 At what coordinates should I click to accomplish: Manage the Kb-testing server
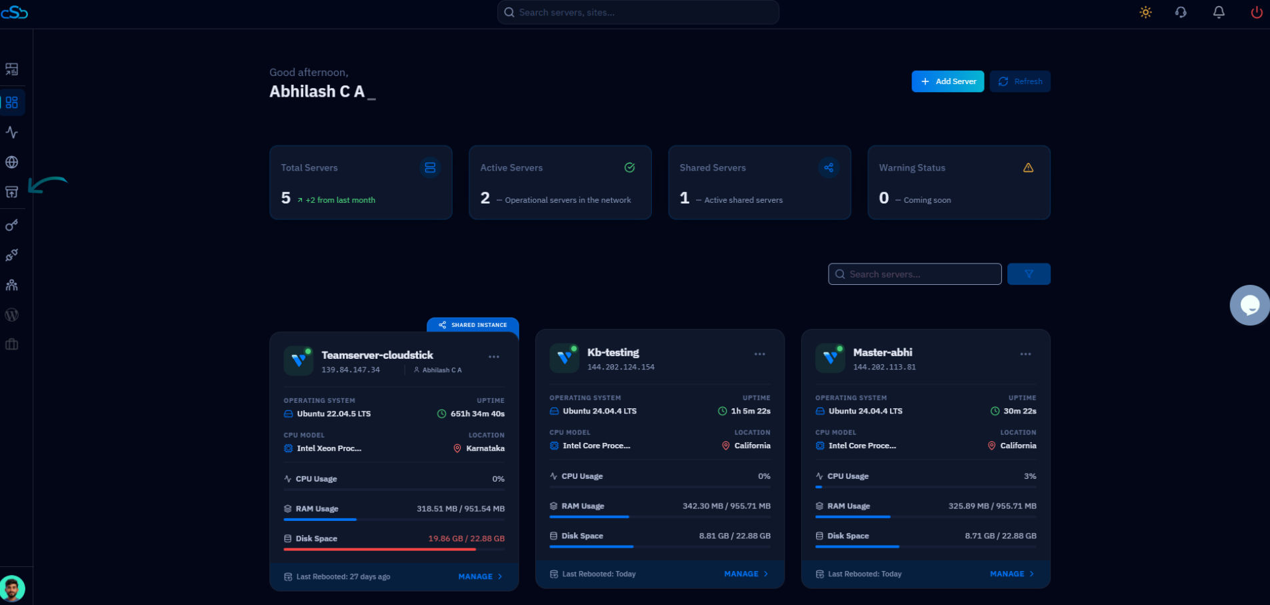coord(746,574)
